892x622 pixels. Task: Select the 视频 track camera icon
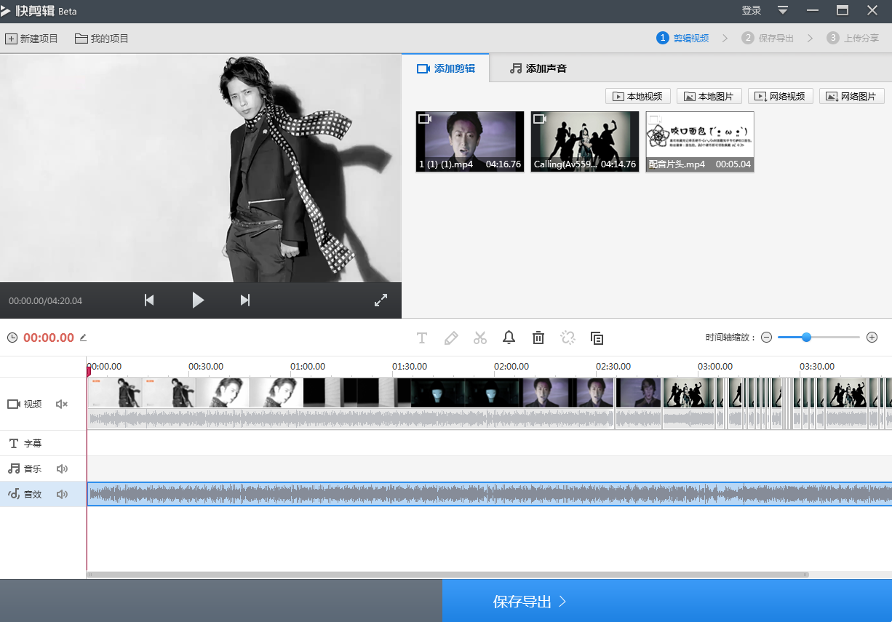click(13, 404)
